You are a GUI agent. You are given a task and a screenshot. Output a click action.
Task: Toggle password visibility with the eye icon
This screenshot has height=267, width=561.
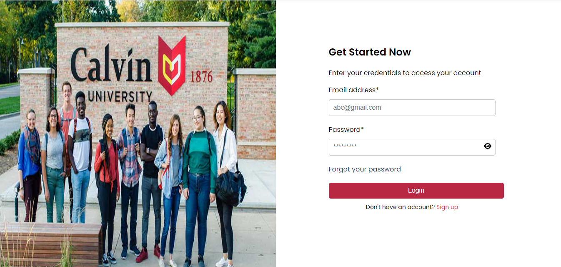tap(487, 146)
